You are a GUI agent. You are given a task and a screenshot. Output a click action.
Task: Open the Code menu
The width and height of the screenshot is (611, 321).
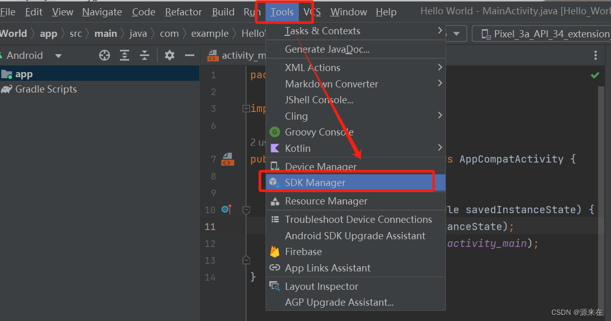pos(144,12)
